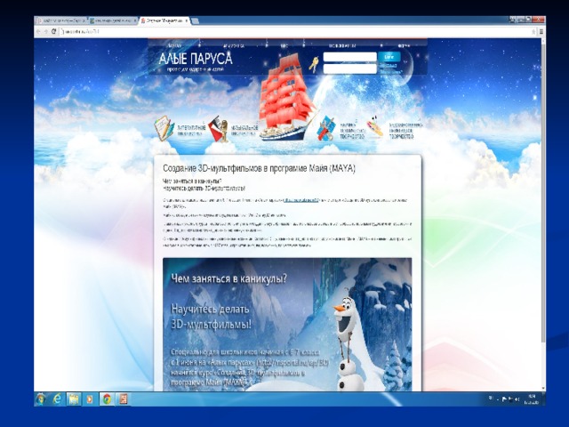Click banner text Чем заняться в каникулы?
The image size is (569, 427).
[228, 278]
